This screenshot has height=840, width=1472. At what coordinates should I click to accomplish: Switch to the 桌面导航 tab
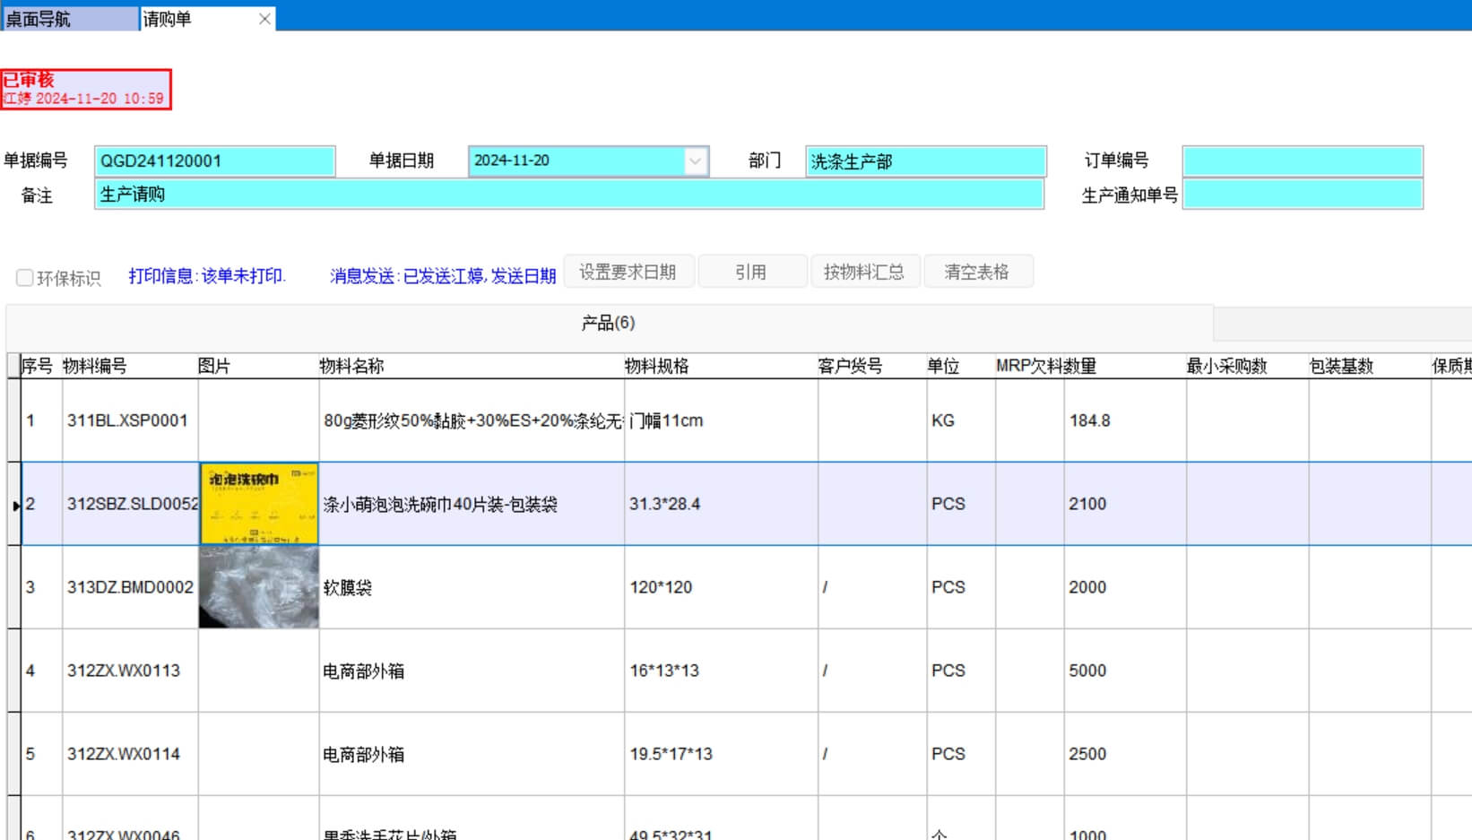(70, 19)
